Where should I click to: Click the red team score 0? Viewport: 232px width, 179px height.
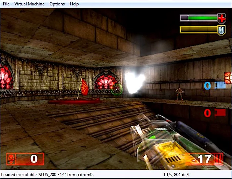pyautogui.click(x=207, y=113)
